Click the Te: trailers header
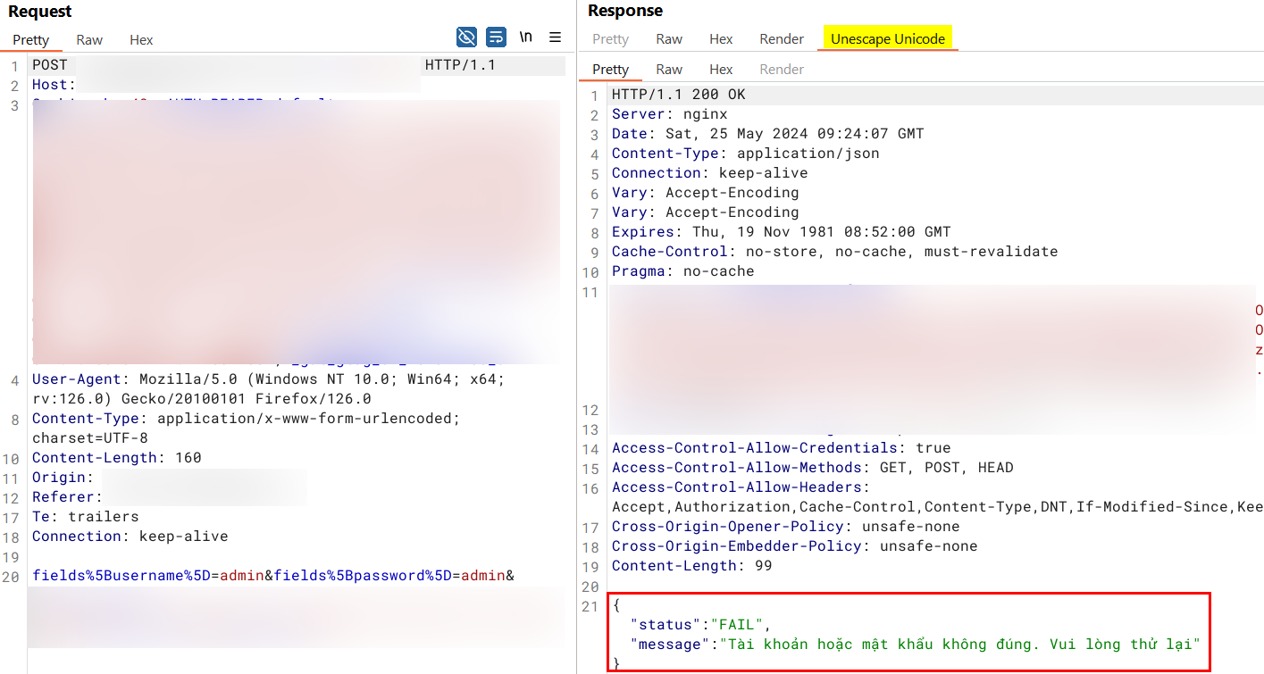Viewport: 1264px width, 674px height. point(86,517)
